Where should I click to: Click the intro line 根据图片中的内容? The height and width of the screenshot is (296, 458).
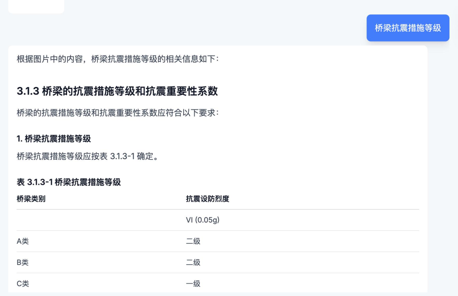pyautogui.click(x=117, y=59)
